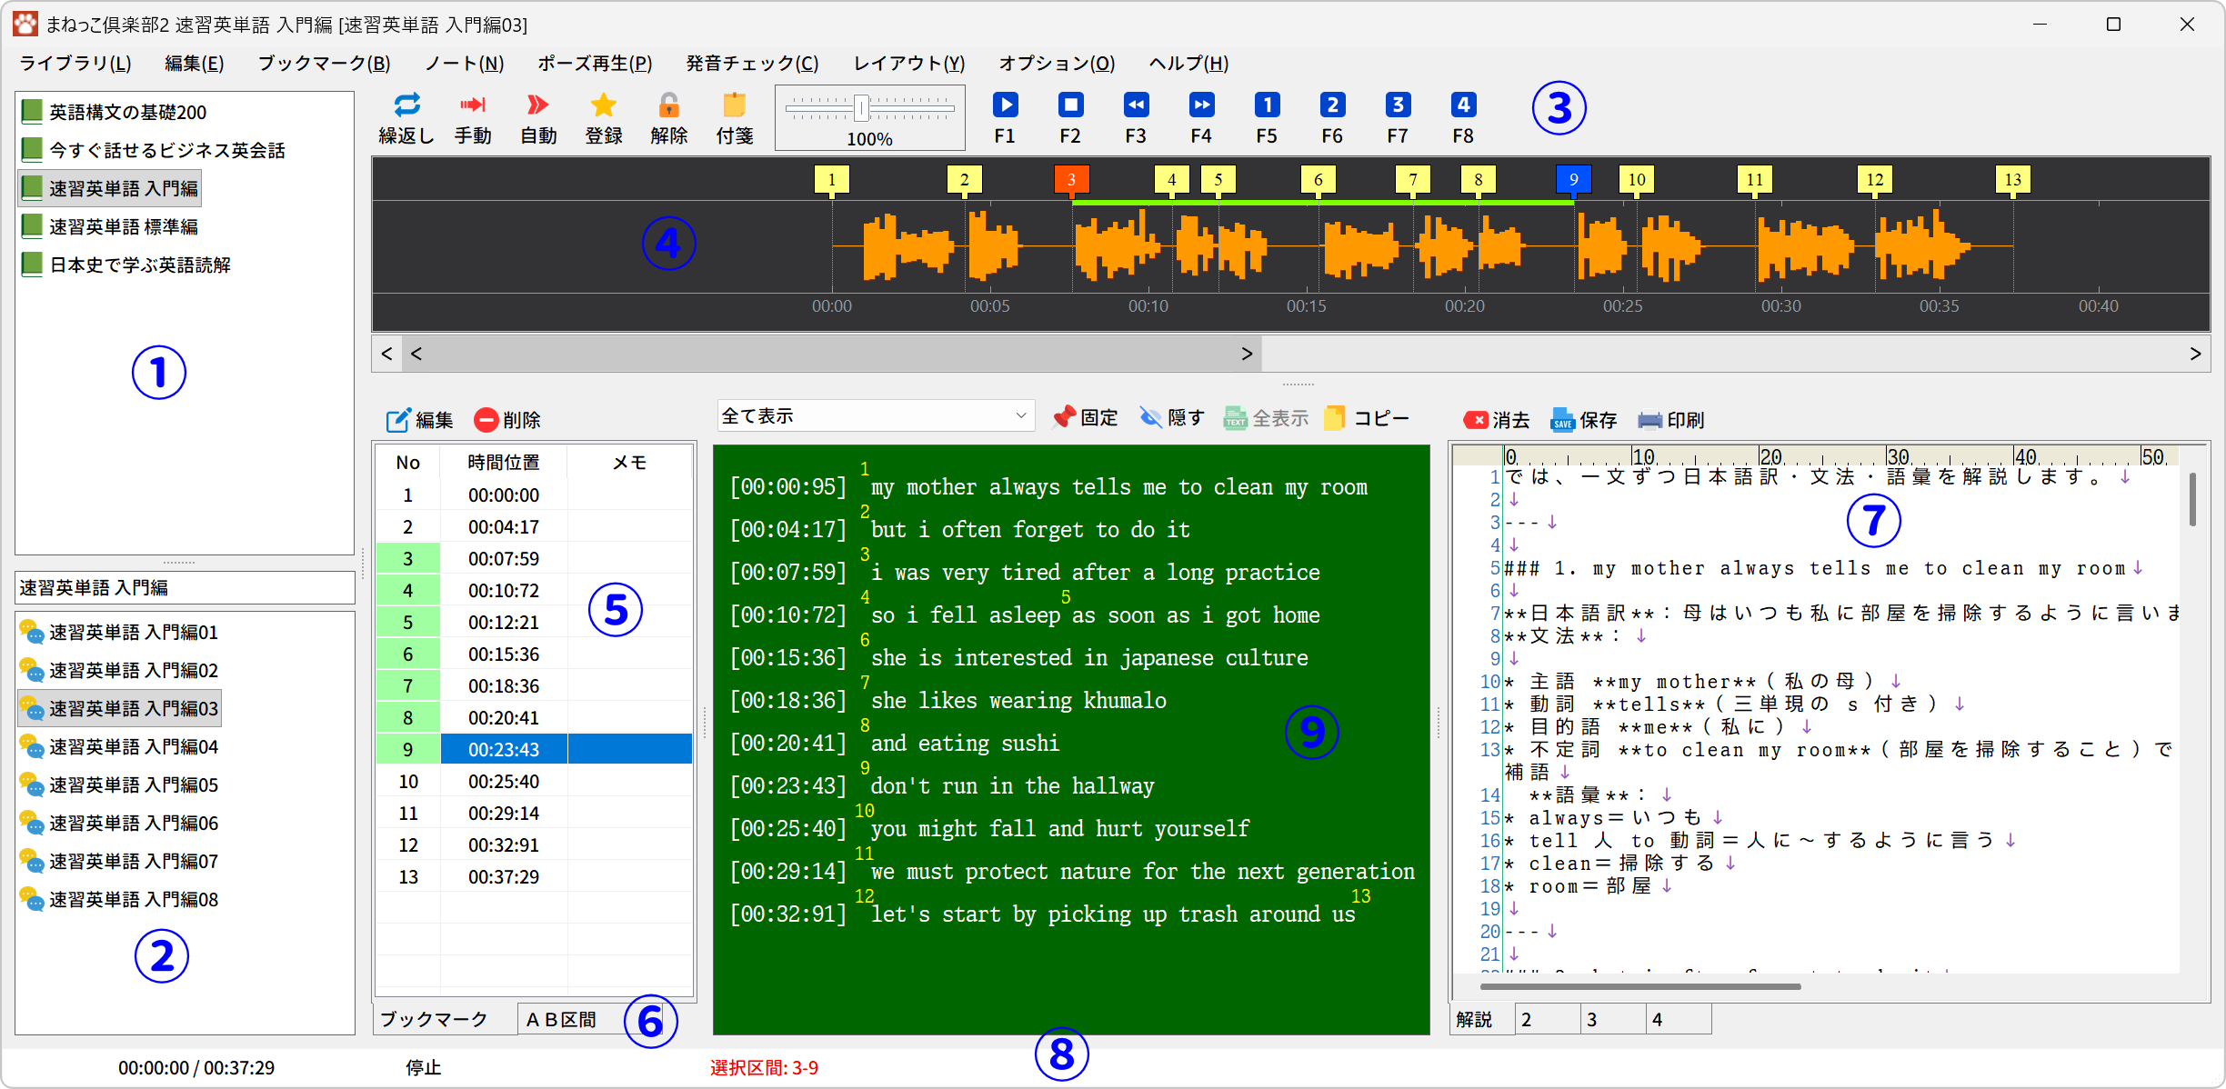Open the 発音チェック(C) menu
The height and width of the screenshot is (1089, 2226).
pos(752,63)
